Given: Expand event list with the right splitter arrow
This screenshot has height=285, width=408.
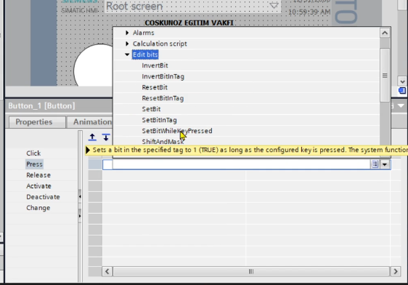Looking at the screenshot, I should click(x=80, y=216).
